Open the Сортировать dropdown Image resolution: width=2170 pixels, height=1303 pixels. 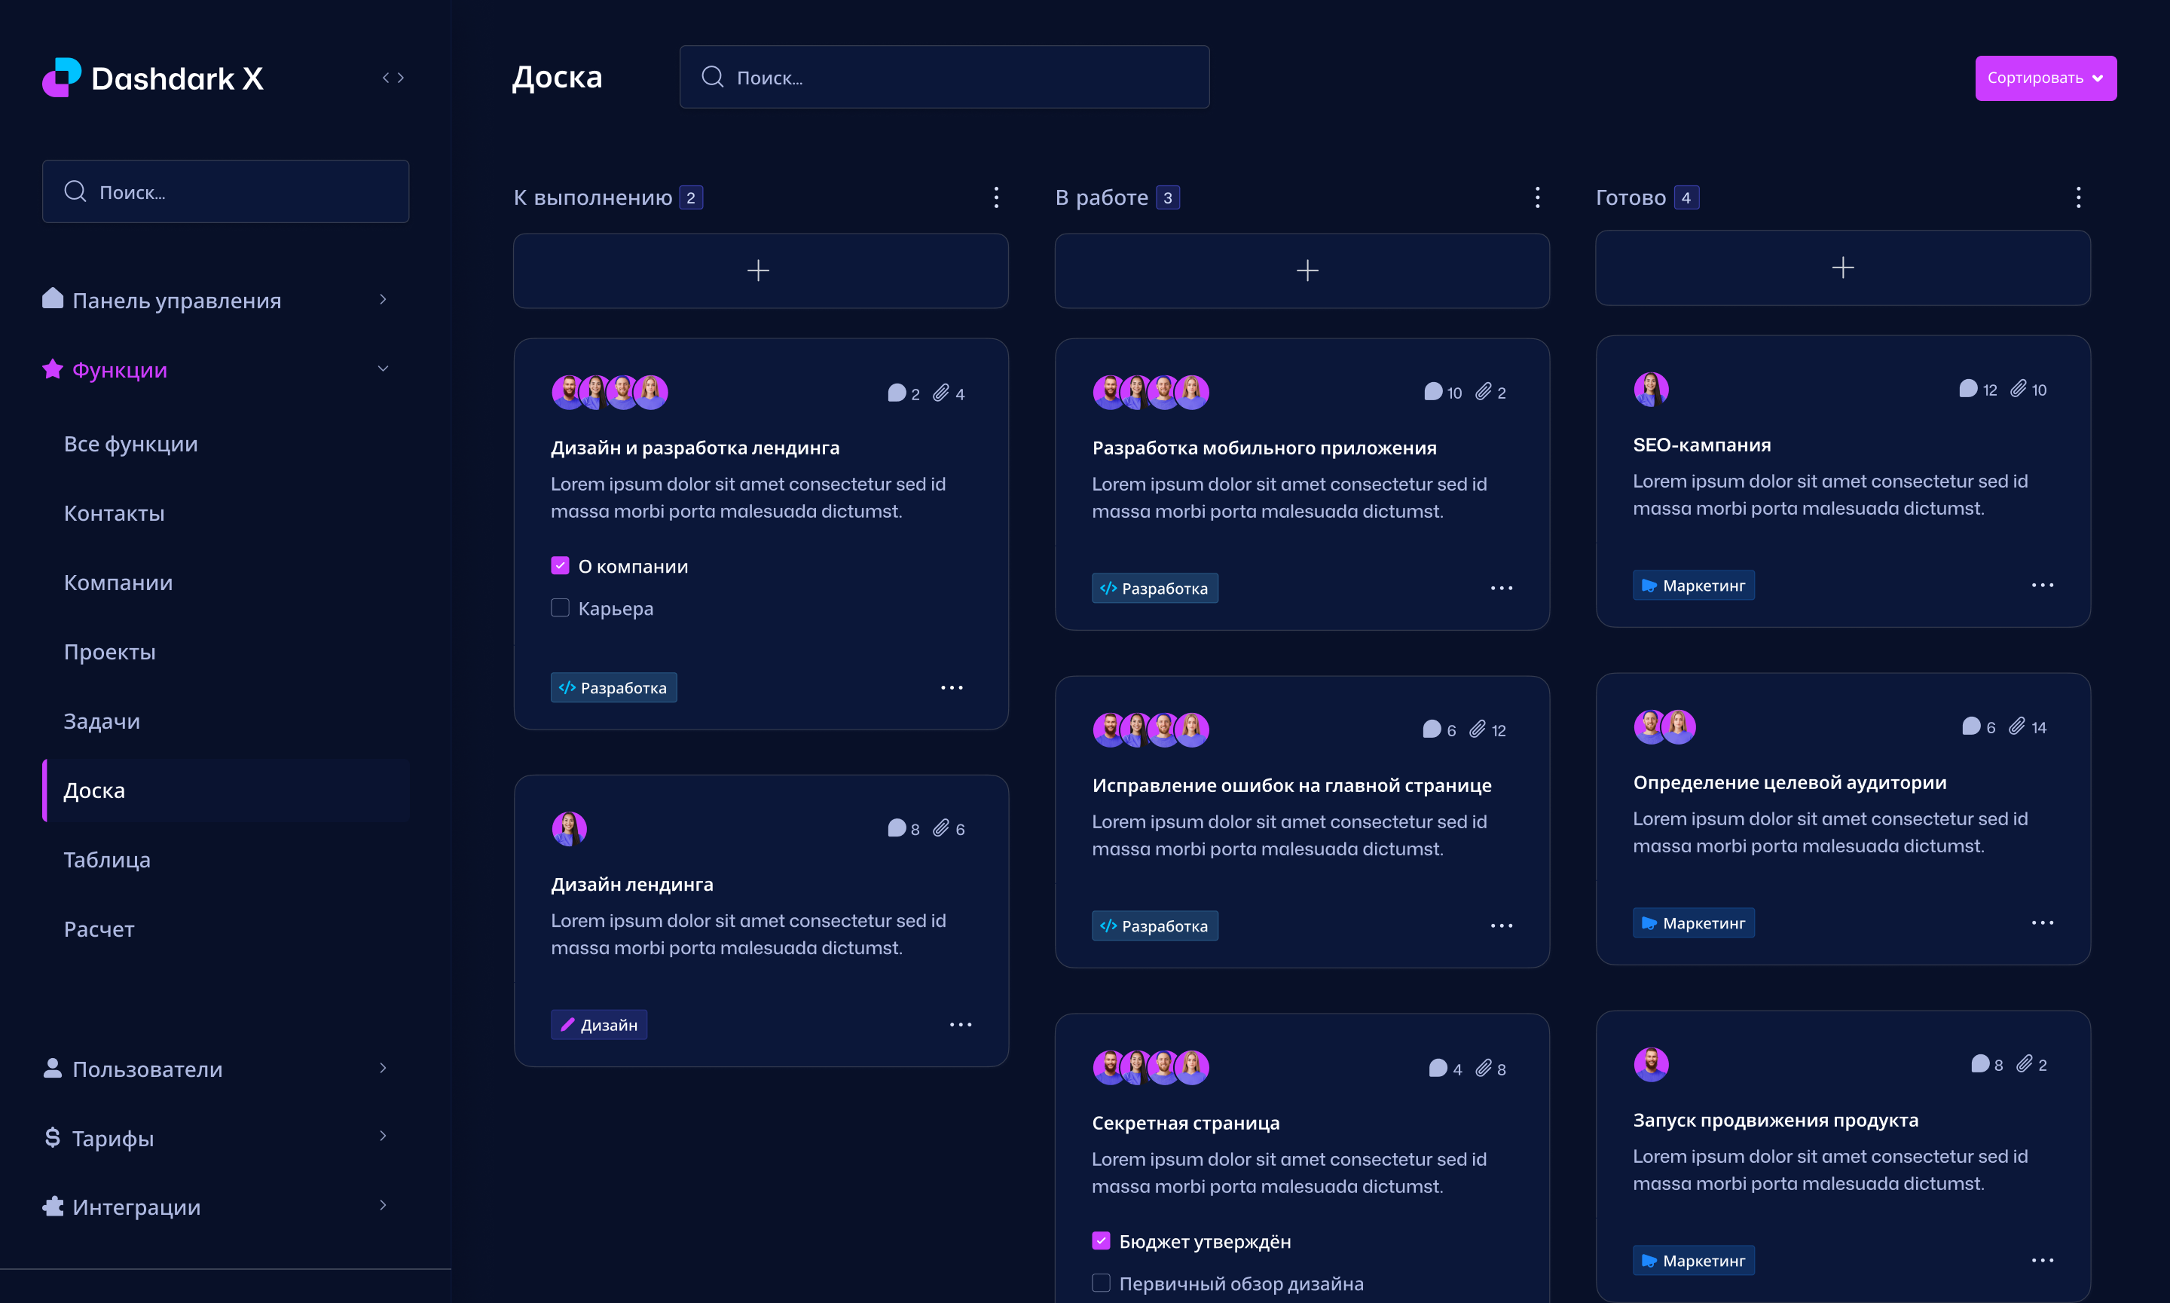(x=2044, y=78)
